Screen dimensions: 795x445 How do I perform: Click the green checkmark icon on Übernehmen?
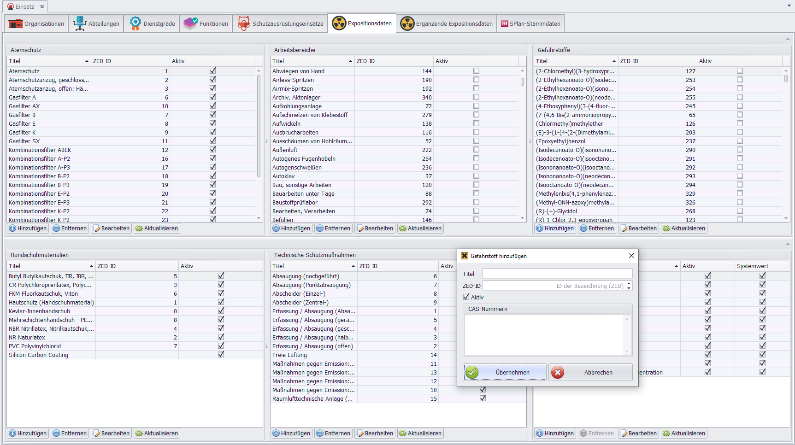click(x=472, y=372)
